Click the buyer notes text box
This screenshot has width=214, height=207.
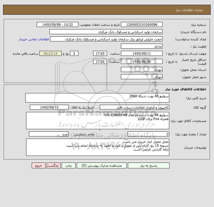tap(98, 147)
